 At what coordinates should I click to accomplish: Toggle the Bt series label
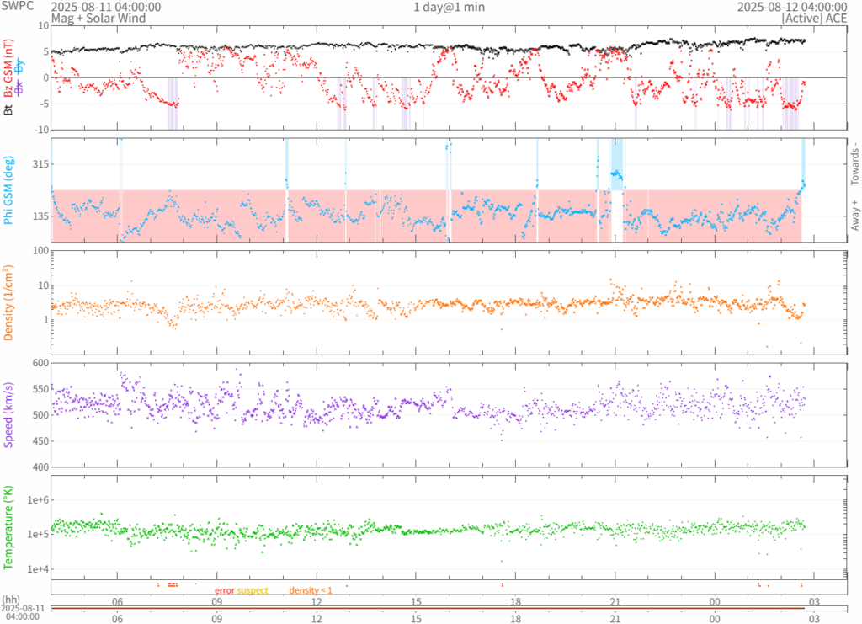8,108
